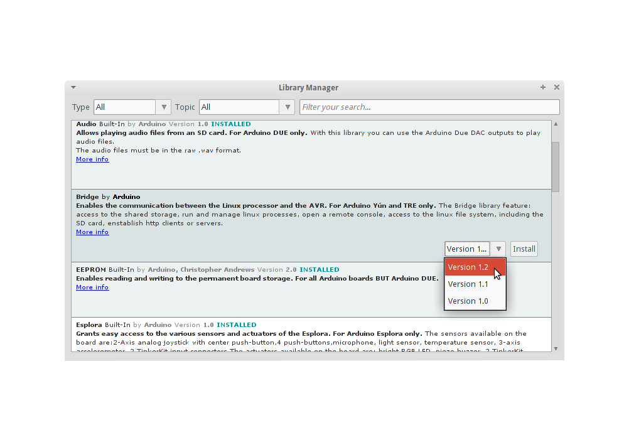Click the library search input field
This screenshot has height=440, width=629.
point(429,107)
